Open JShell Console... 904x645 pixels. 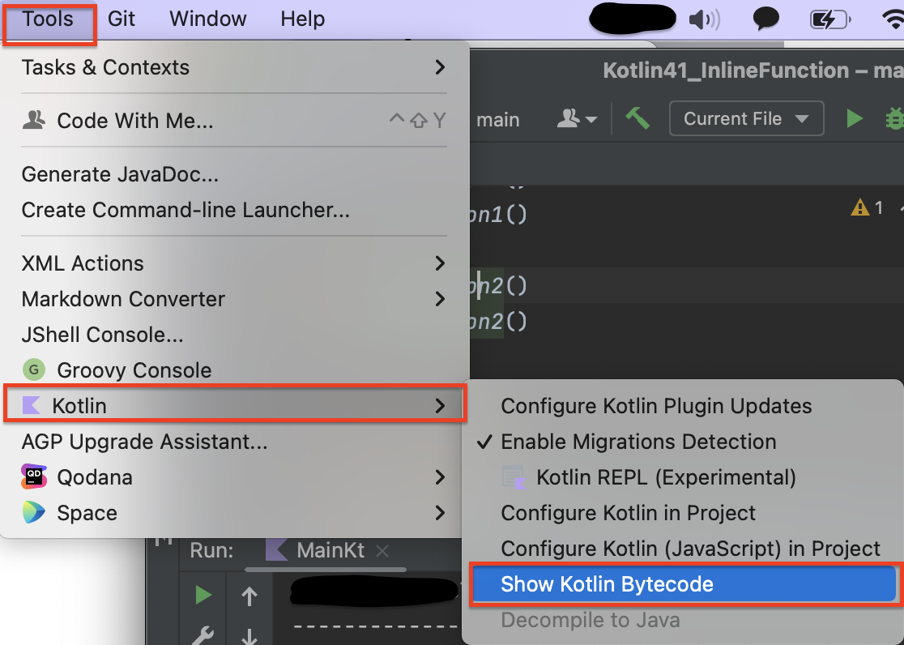(234, 335)
